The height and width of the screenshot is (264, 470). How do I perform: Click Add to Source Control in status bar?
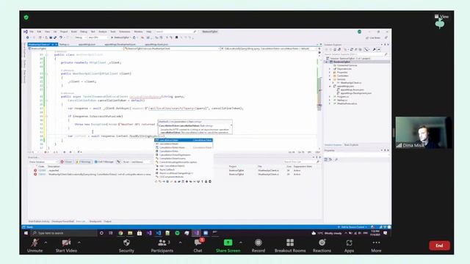click(x=352, y=227)
